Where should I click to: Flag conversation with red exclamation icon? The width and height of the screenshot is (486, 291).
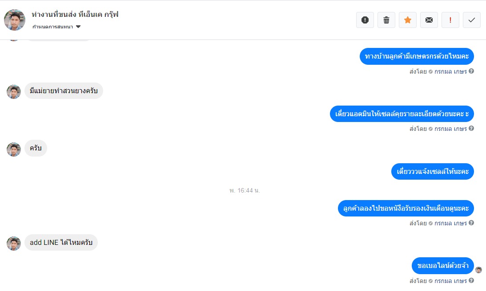[x=450, y=20]
